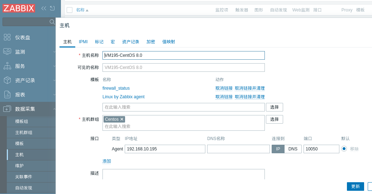Viewport: 372px width, 194px height.
Task: Click the 监测 monitoring icon
Action: [7, 51]
